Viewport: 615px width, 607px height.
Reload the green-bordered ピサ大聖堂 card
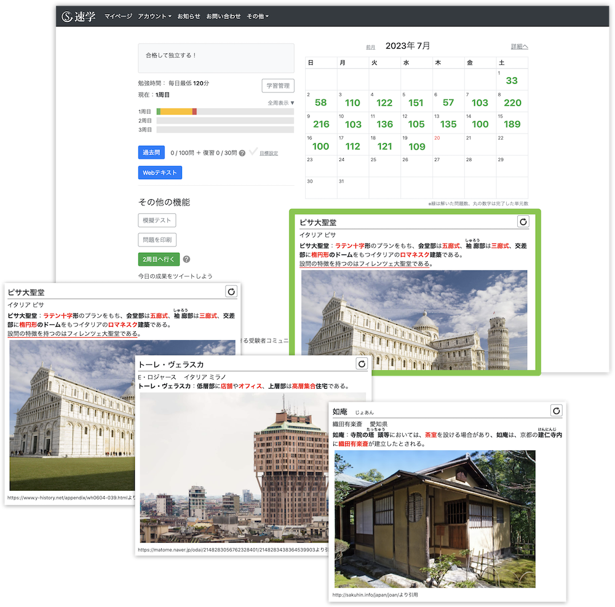523,222
